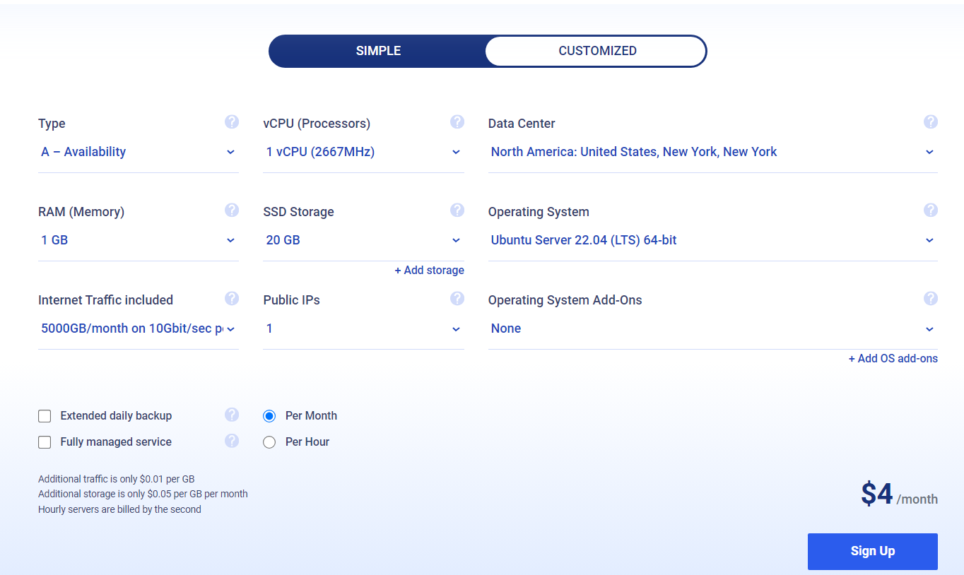This screenshot has width=964, height=575.
Task: Open the Data Center help tooltip icon
Action: pyautogui.click(x=930, y=122)
